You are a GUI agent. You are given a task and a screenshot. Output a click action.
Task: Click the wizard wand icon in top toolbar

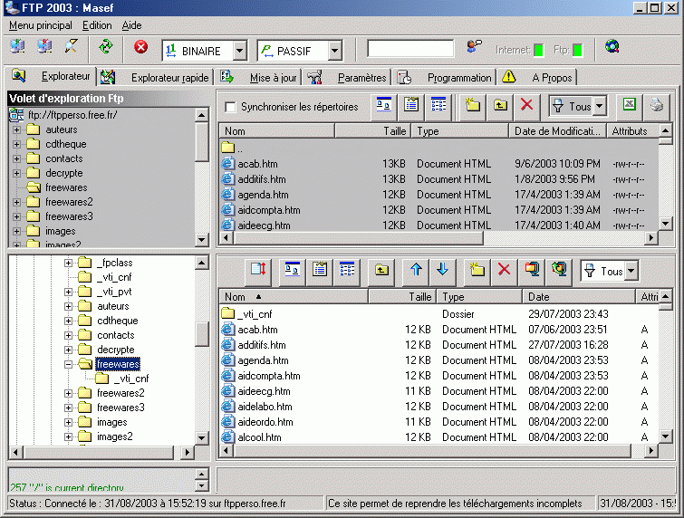(x=71, y=47)
